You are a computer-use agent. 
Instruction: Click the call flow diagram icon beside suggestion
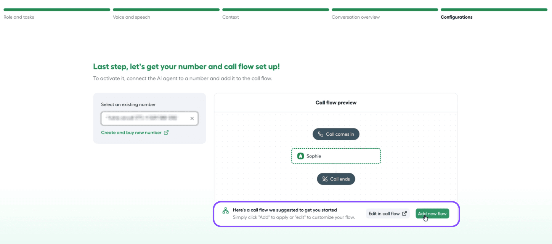(226, 210)
